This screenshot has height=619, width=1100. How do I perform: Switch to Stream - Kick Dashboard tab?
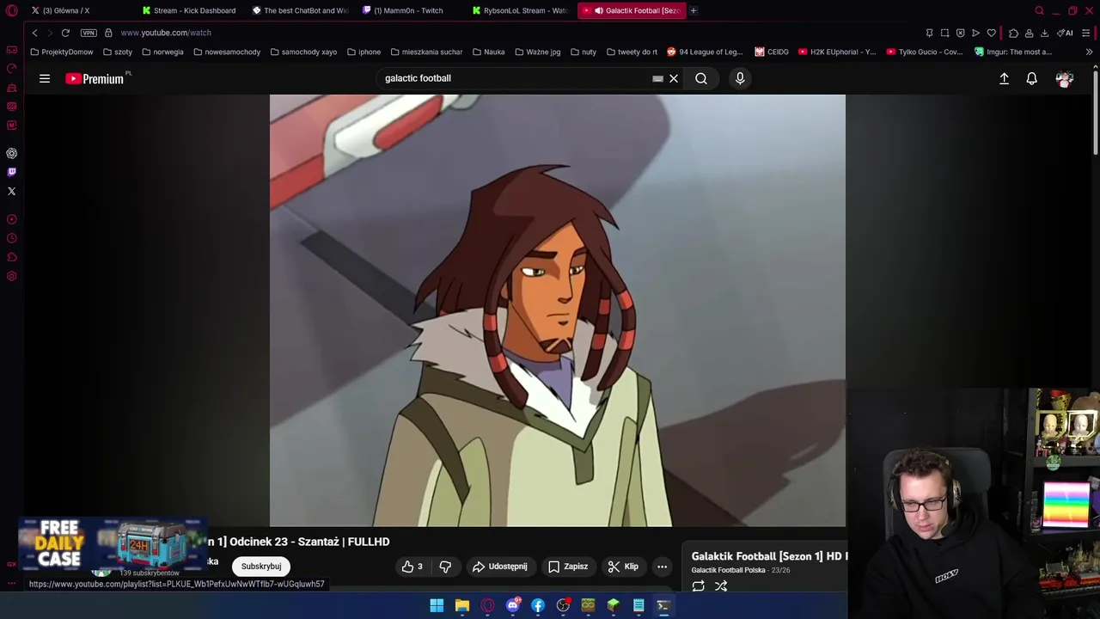pos(190,10)
